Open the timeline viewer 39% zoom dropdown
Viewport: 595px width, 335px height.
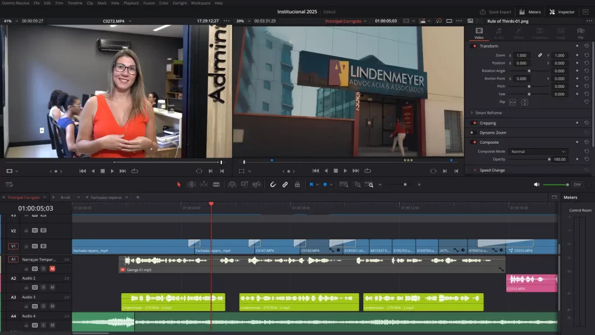pyautogui.click(x=249, y=22)
